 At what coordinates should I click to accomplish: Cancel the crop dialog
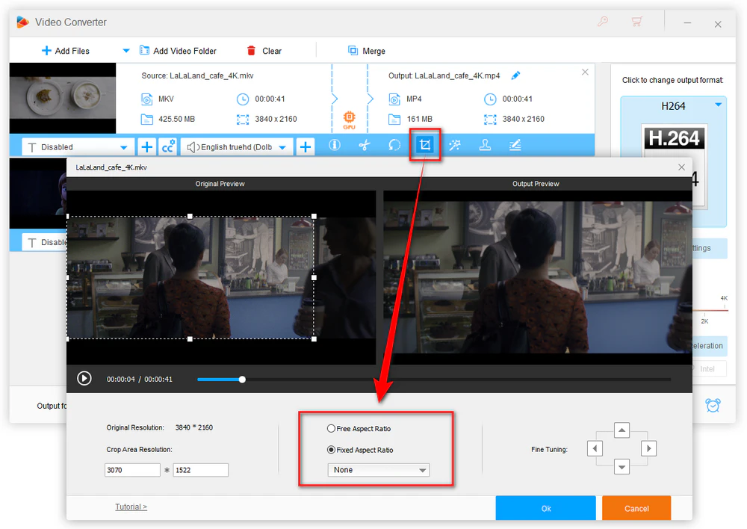(636, 508)
